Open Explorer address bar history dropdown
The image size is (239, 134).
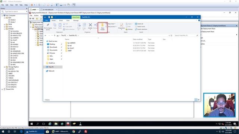pos(169,35)
